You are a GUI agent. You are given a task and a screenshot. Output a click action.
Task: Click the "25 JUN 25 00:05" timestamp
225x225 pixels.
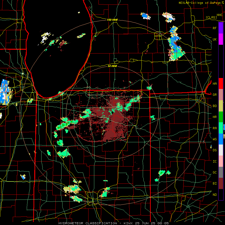[x=152, y=223]
